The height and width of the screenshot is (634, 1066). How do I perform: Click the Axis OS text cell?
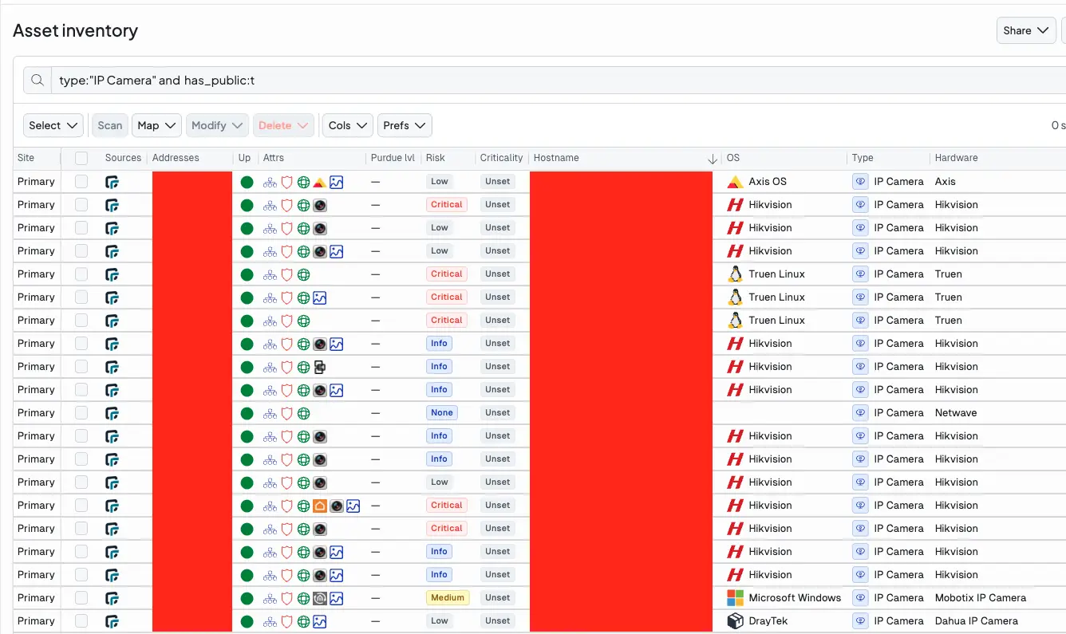(768, 182)
